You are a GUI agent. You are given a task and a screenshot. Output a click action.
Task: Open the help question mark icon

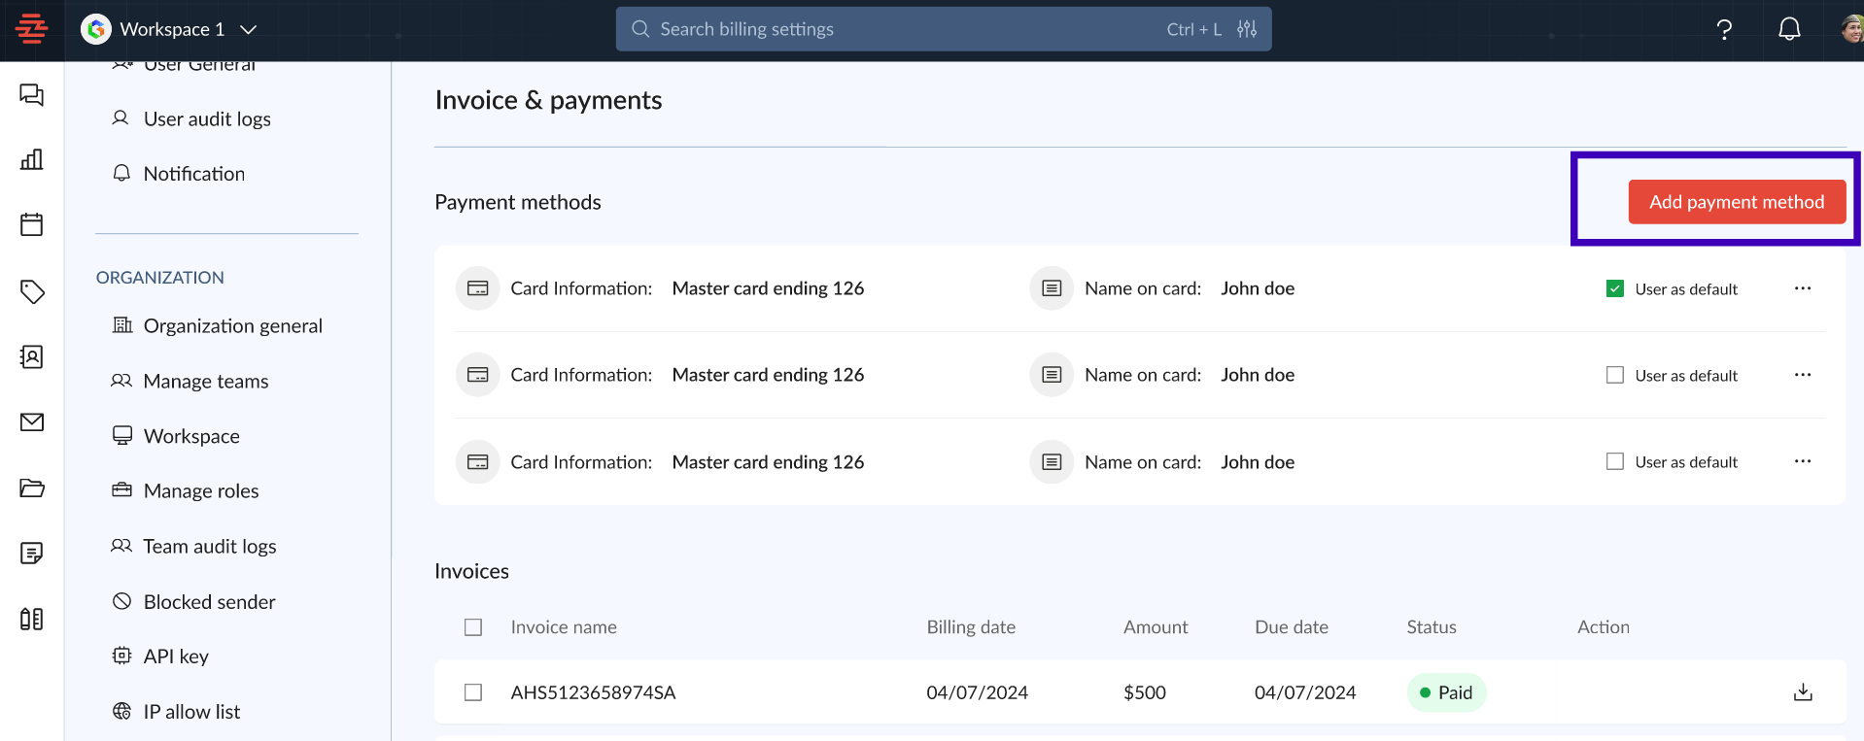pos(1724,29)
